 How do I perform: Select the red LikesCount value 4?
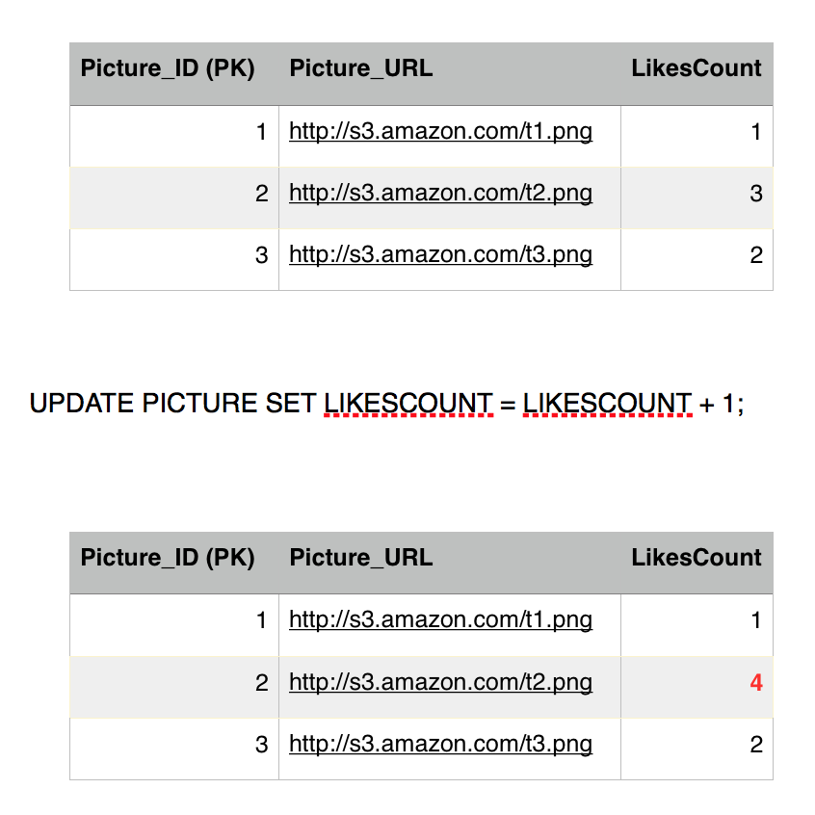(x=756, y=683)
